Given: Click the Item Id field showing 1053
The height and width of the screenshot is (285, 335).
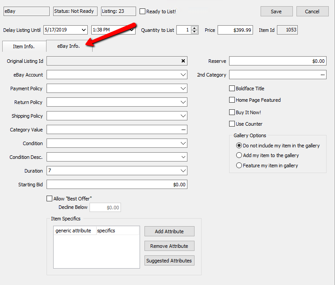Looking at the screenshot, I should 287,30.
